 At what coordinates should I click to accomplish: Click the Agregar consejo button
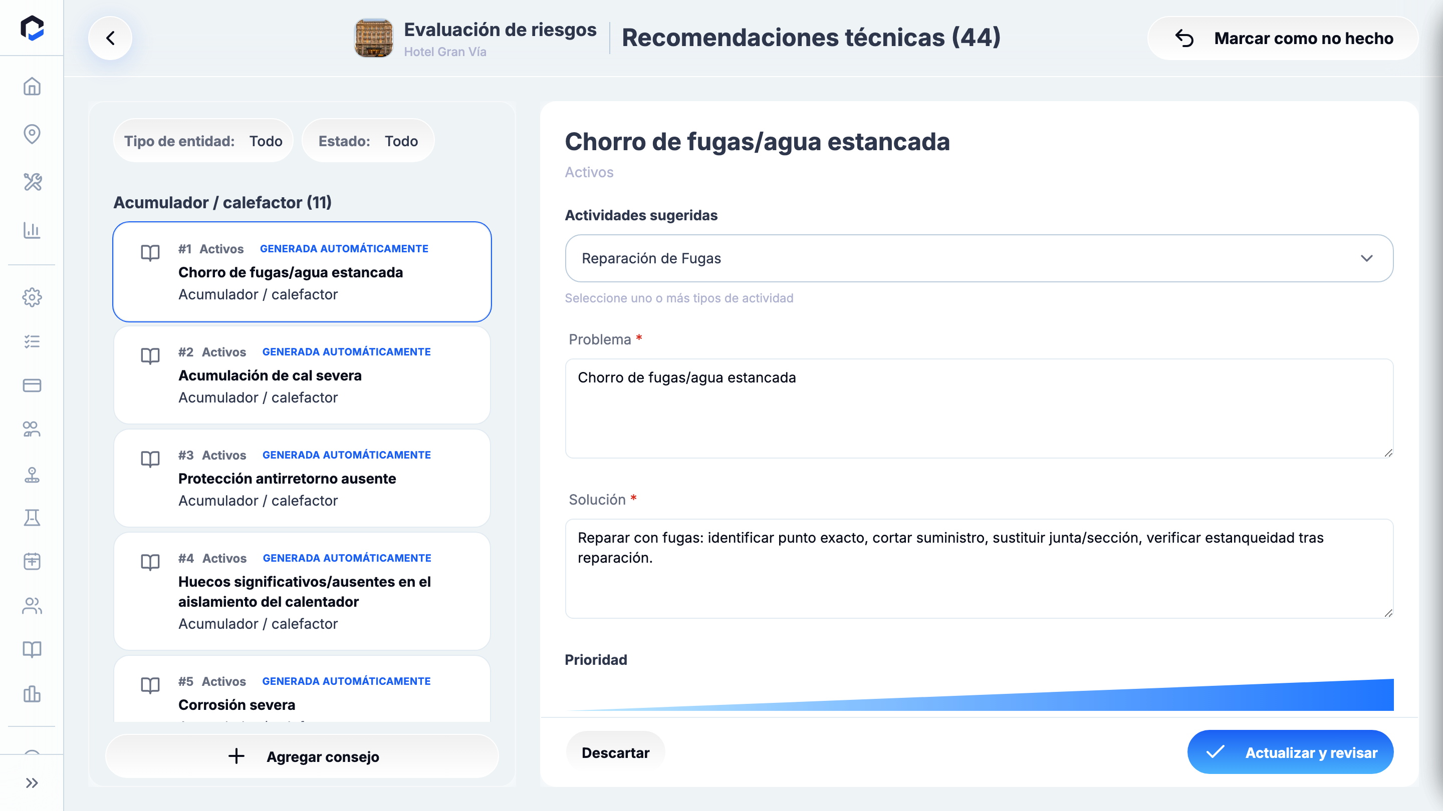pyautogui.click(x=302, y=756)
